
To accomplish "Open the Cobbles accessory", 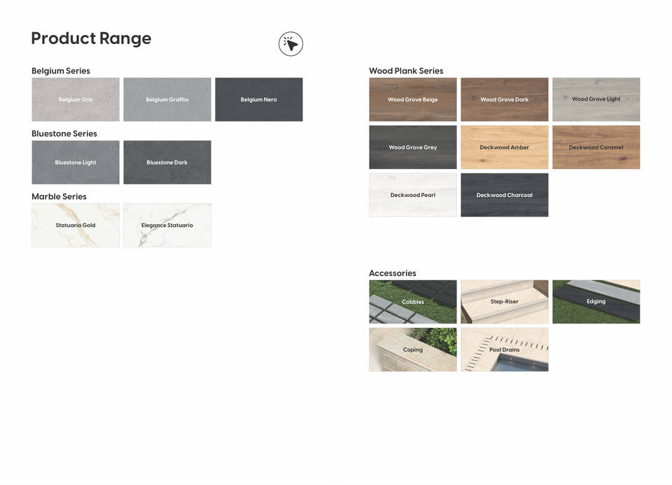I will [x=413, y=302].
